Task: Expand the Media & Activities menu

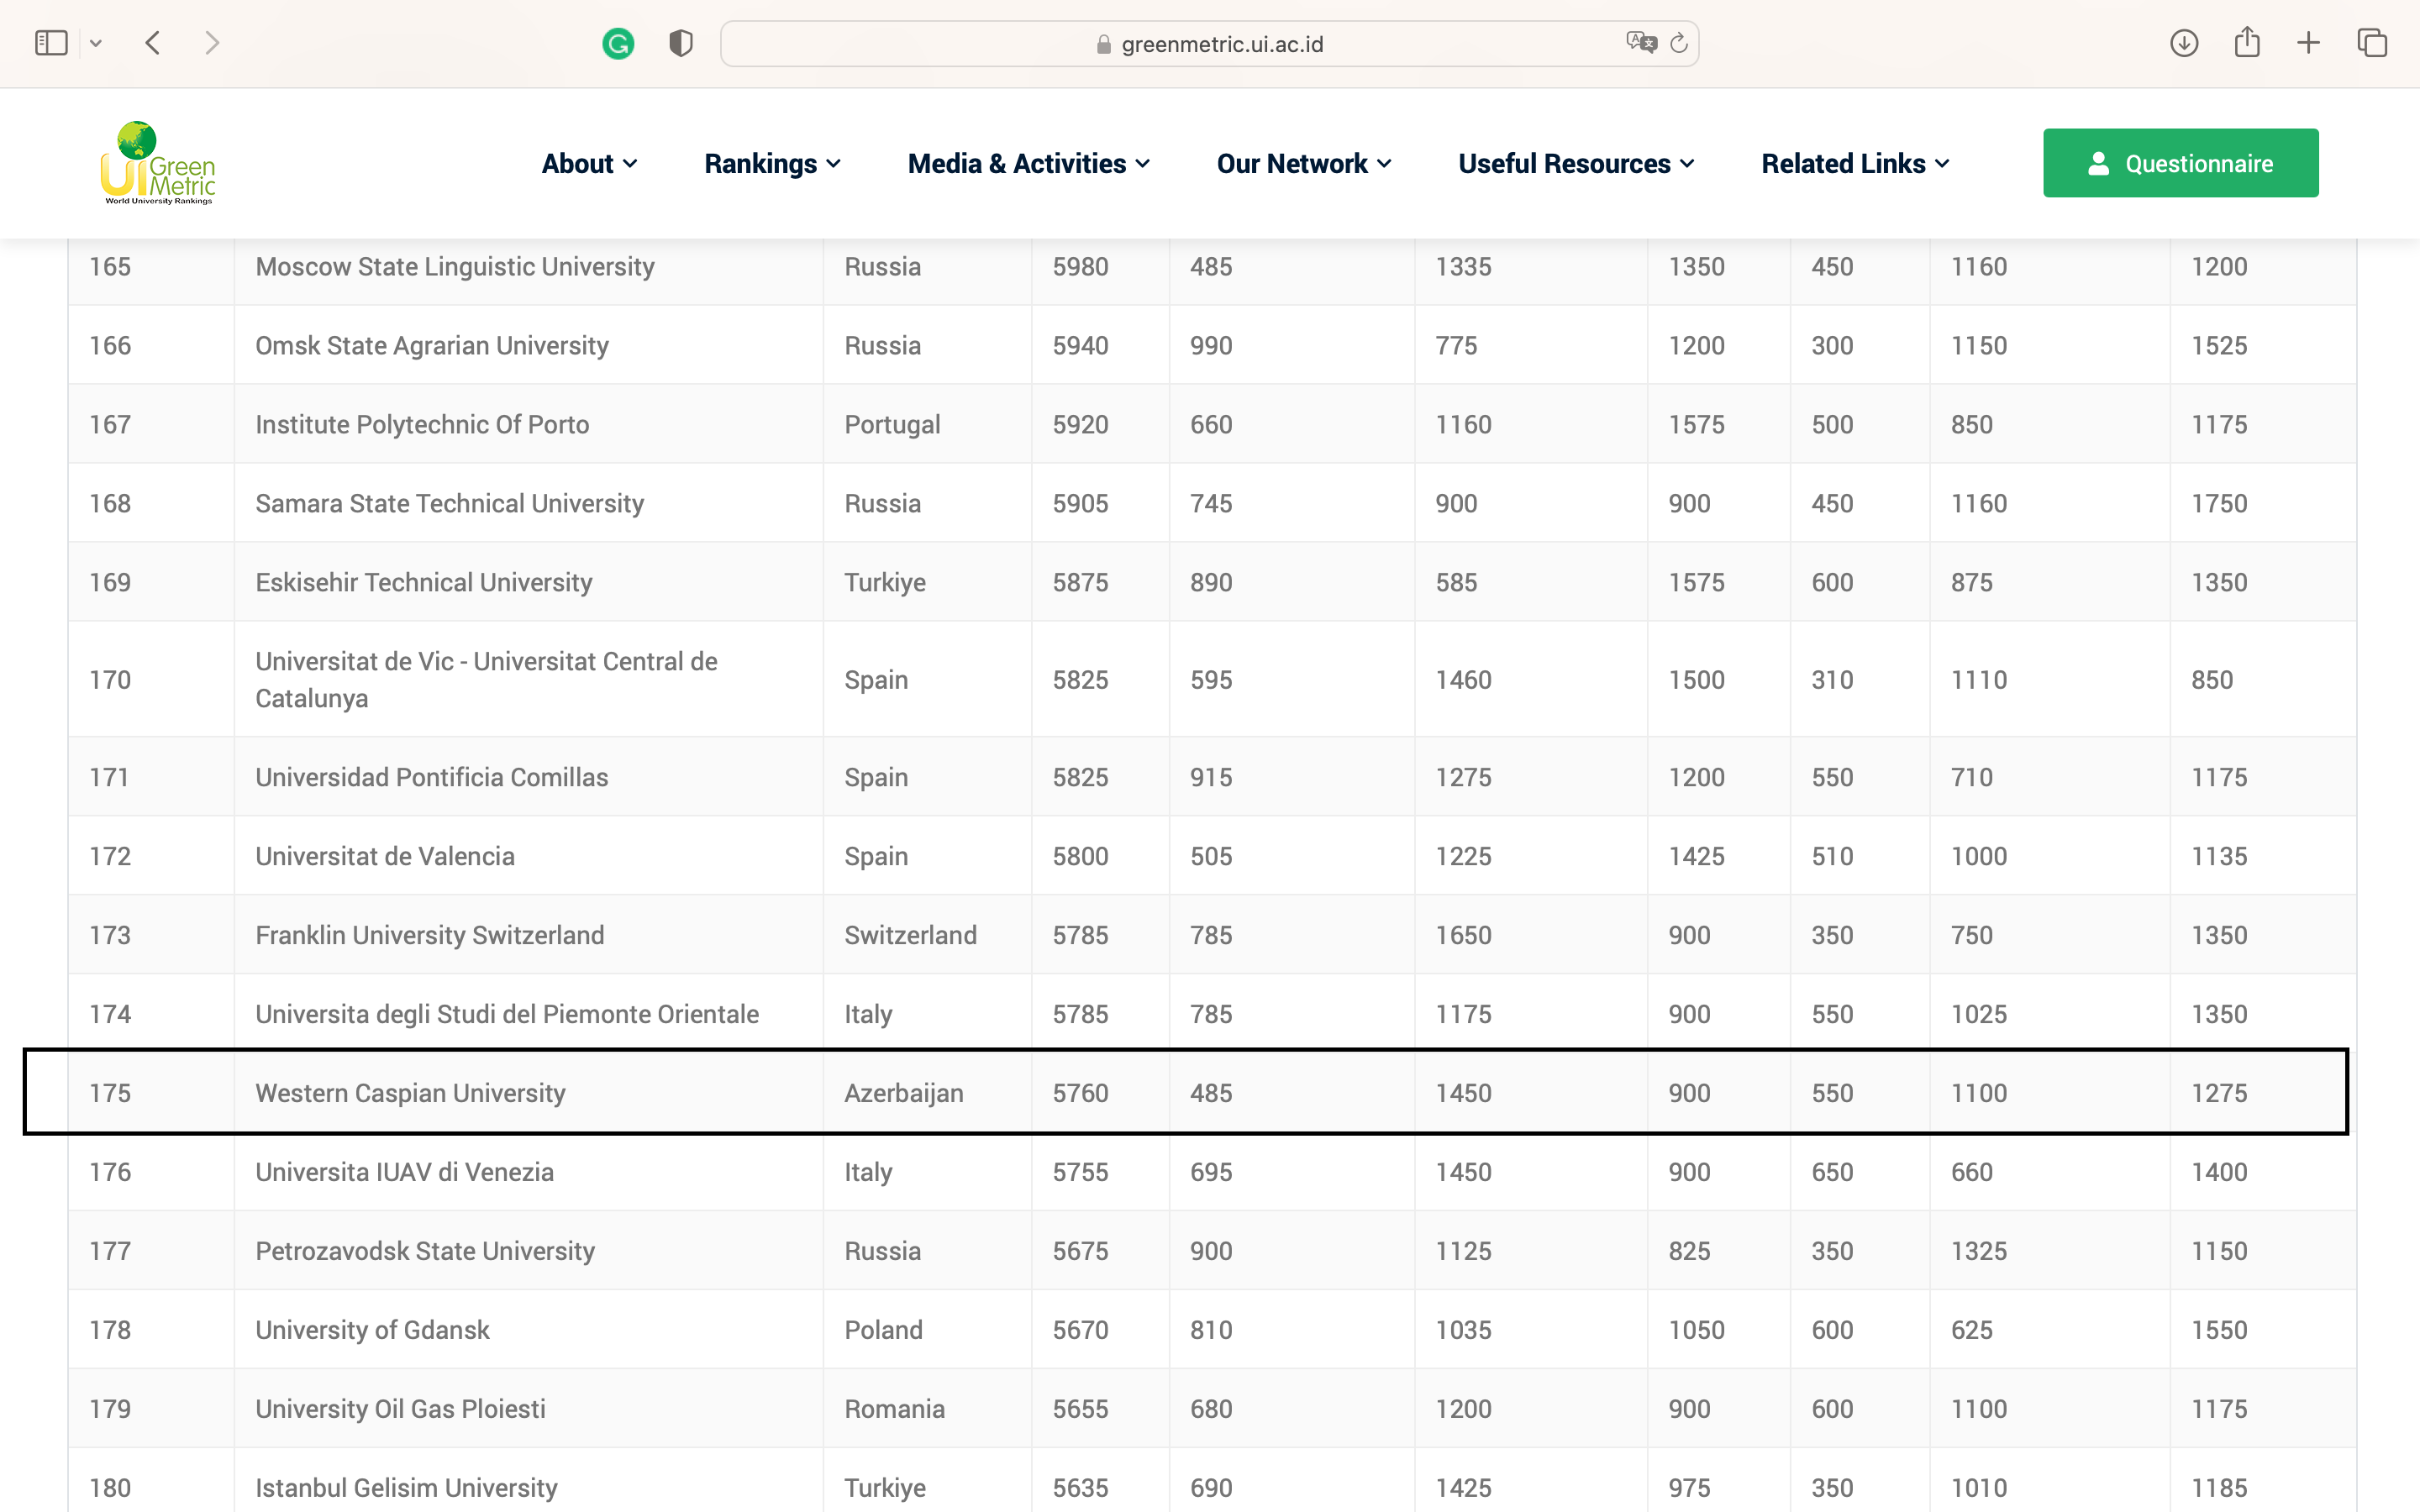Action: tap(1028, 163)
